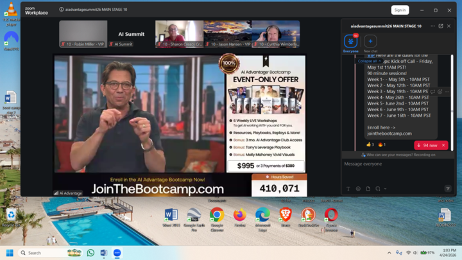Image resolution: width=462 pixels, height=260 pixels.
Task: Pop out the chat panel
Action: (441, 26)
